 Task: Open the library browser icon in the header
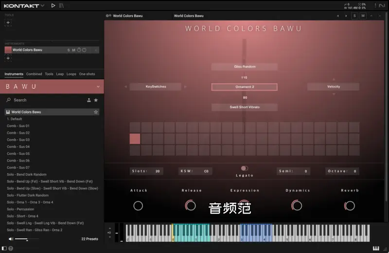tap(61, 5)
